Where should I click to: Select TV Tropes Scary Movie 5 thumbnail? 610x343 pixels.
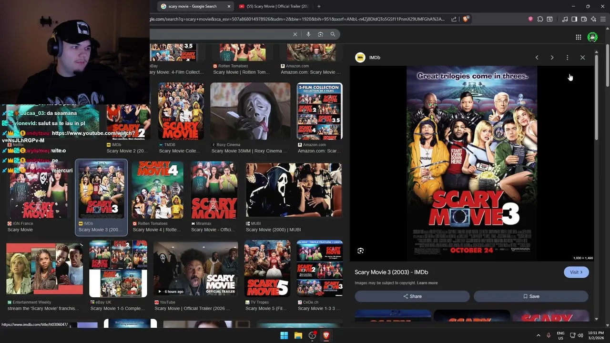tap(267, 269)
